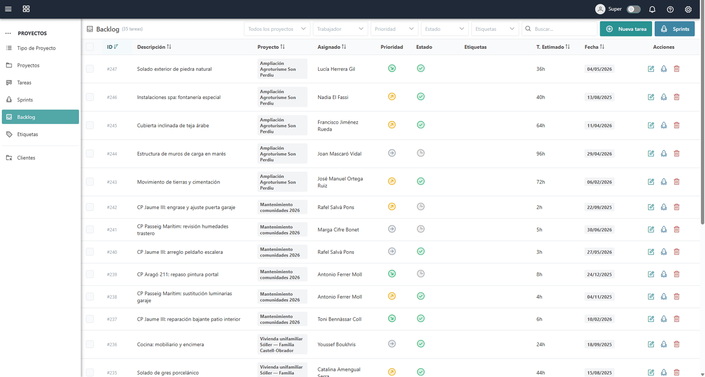Open the hamburger menu

click(8, 9)
